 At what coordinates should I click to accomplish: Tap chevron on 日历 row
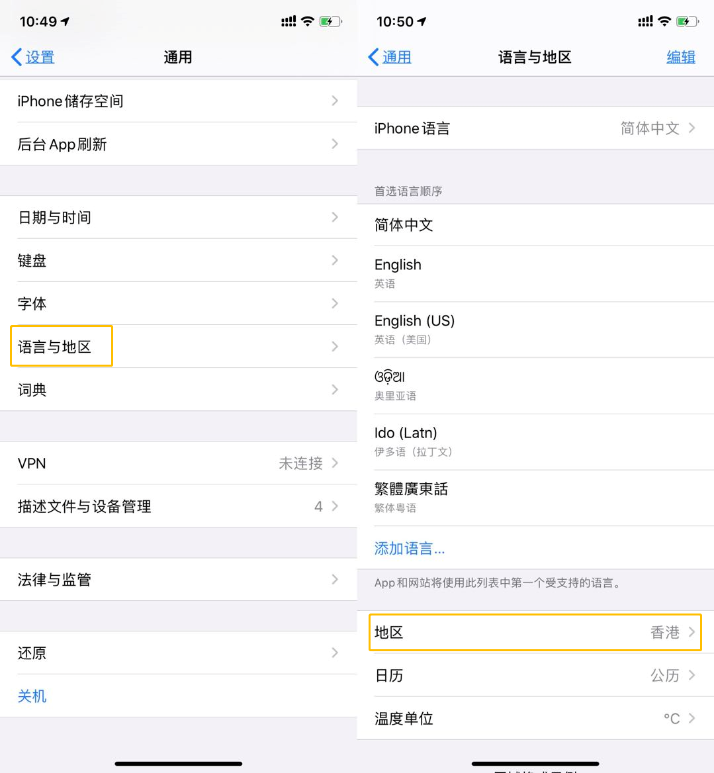tap(692, 675)
